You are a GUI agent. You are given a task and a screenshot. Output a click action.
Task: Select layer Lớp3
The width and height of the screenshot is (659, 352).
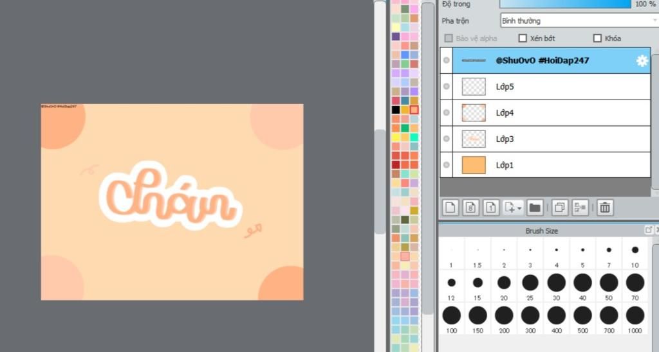pos(552,139)
